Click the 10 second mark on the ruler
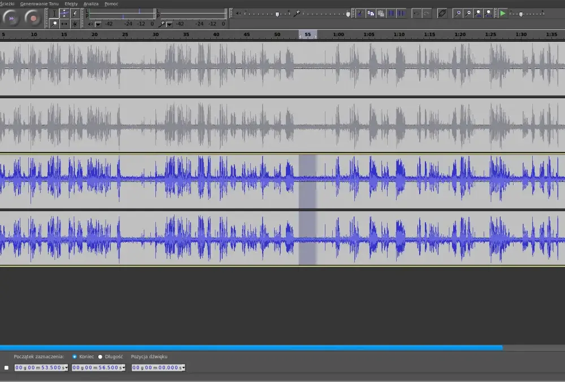Screen dimensions: 565x382 (x=34, y=34)
